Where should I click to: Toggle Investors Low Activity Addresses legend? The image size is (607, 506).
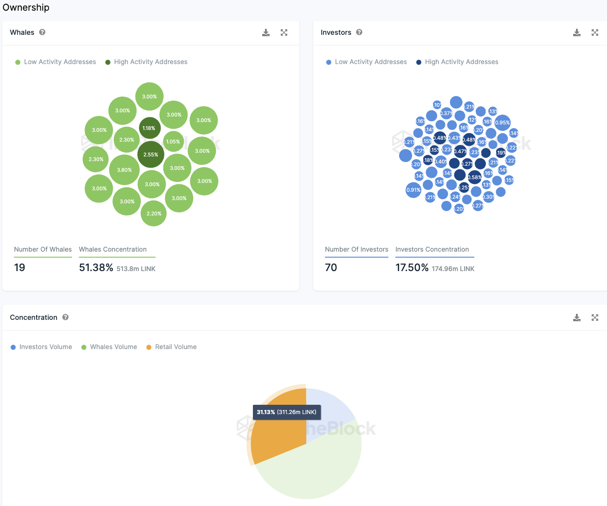(x=367, y=62)
